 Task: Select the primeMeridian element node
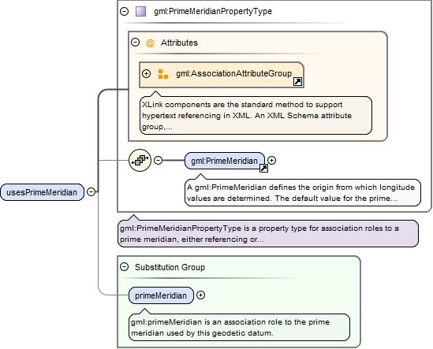(x=161, y=295)
